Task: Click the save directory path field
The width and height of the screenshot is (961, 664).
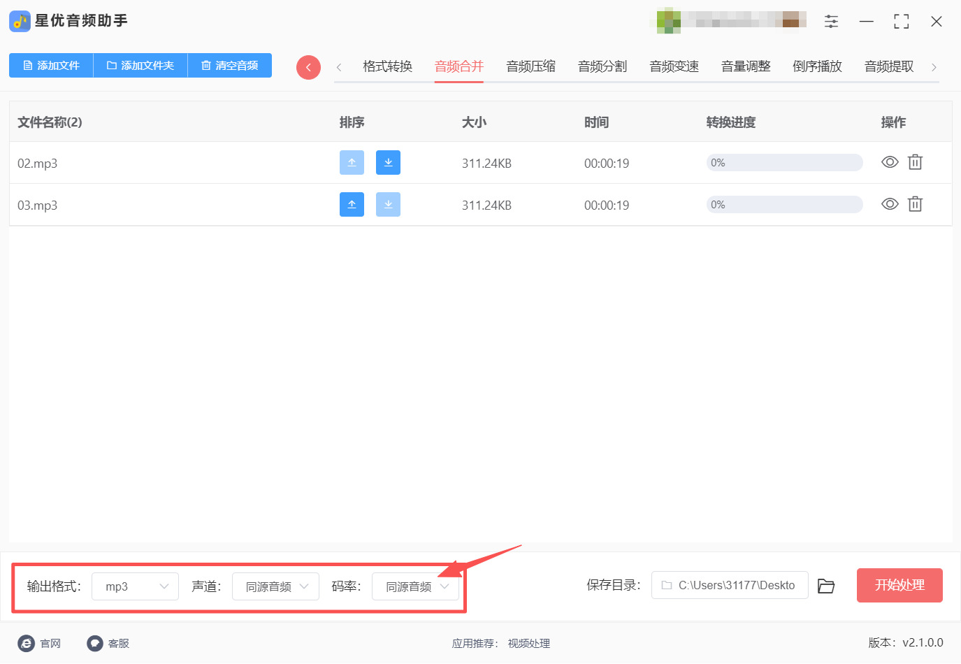Action: 730,585
